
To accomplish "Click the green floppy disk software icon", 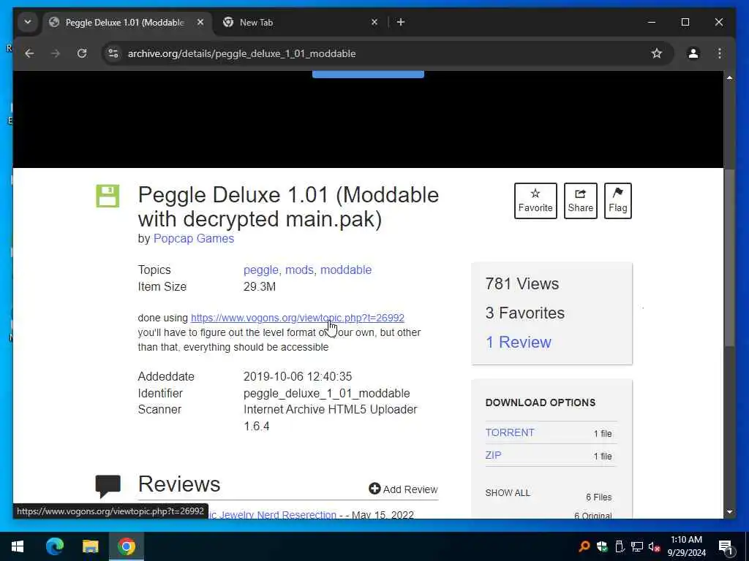I will [108, 196].
